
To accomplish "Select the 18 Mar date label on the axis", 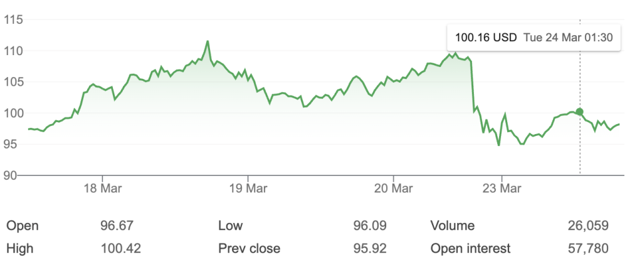I will 102,188.
